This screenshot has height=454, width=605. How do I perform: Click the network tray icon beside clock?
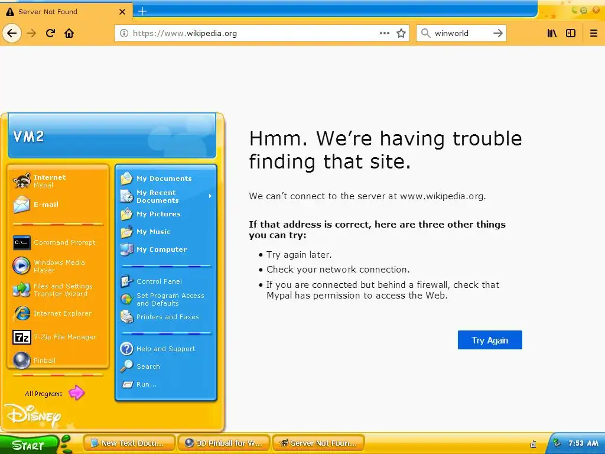pyautogui.click(x=557, y=443)
